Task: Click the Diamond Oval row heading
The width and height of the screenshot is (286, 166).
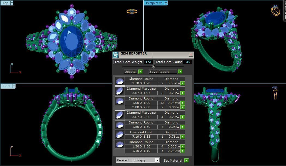Action: tap(141, 132)
